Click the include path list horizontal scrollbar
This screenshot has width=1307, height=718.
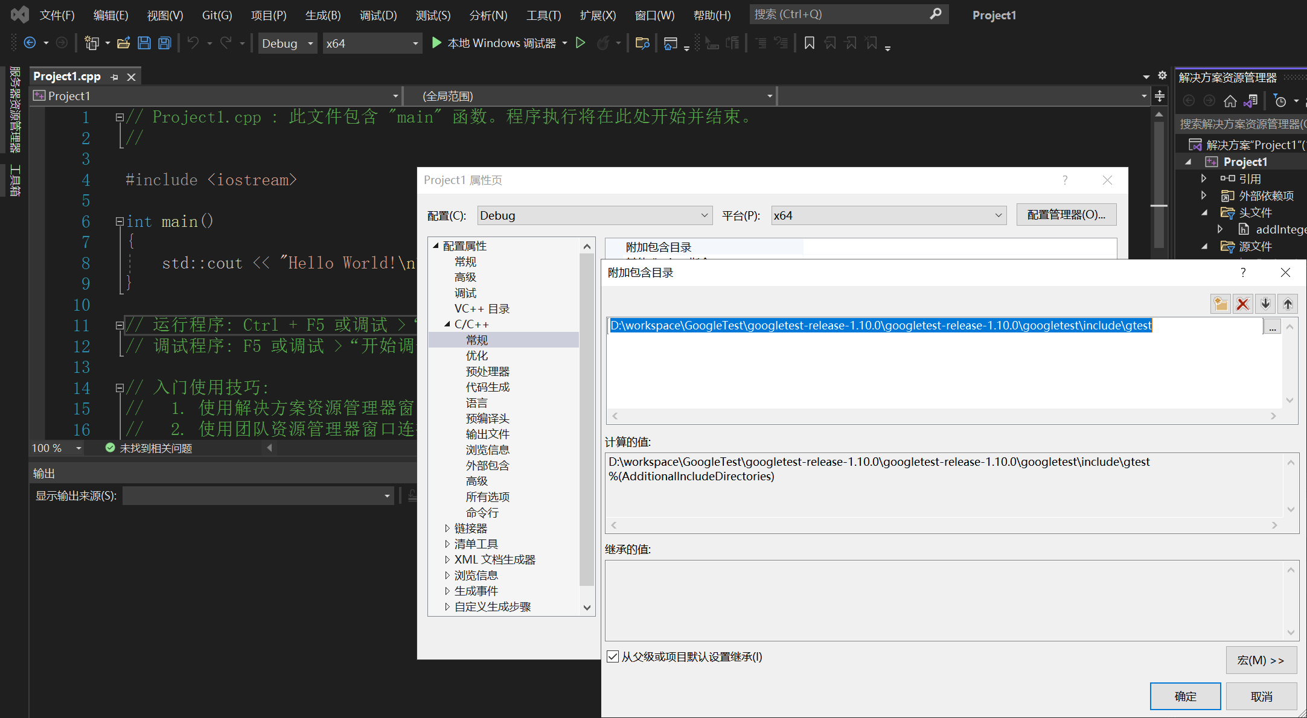945,416
